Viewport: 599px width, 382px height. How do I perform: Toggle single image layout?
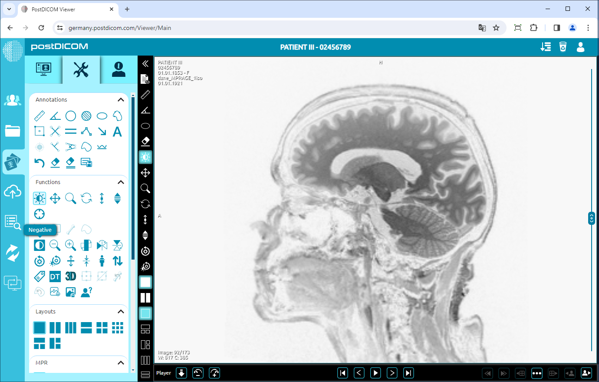click(x=39, y=327)
